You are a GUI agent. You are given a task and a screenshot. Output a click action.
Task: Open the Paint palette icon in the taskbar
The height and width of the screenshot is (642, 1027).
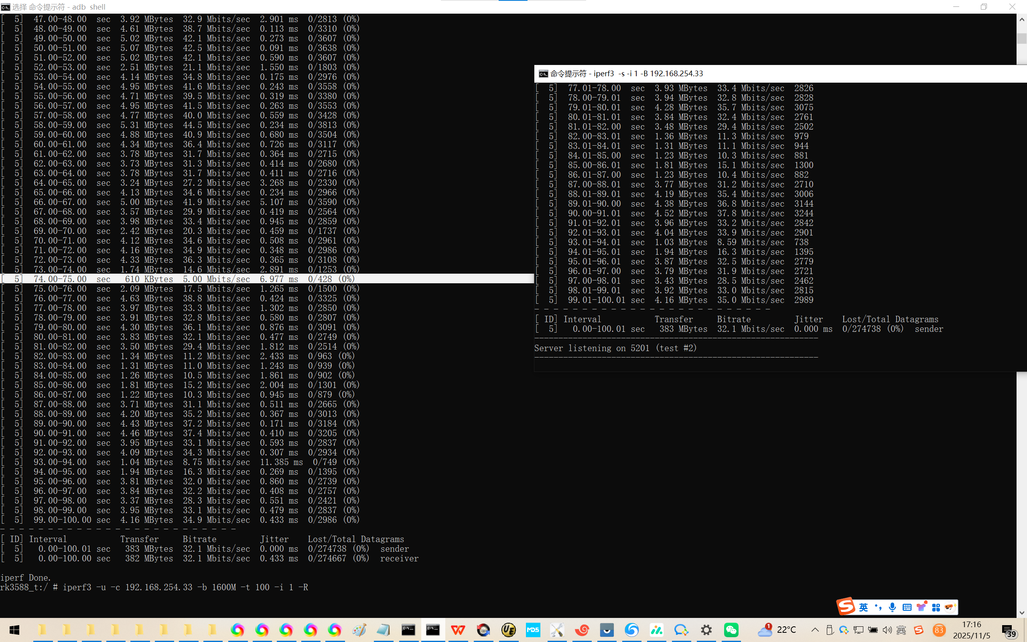pyautogui.click(x=359, y=630)
